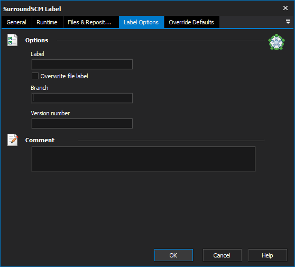The image size is (295, 267).
Task: Confirm the dialog with OK
Action: click(x=173, y=255)
